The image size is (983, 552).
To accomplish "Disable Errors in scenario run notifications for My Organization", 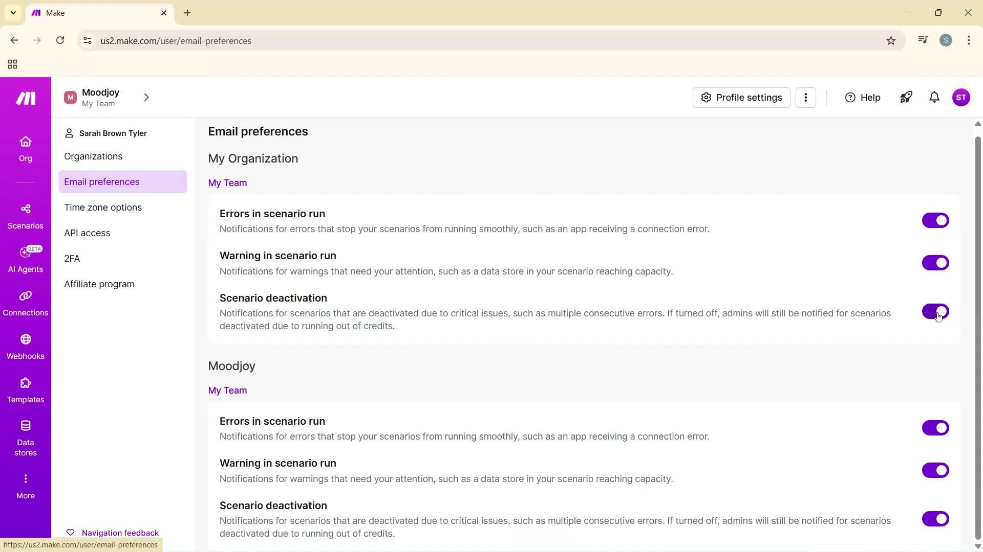I will pos(935,220).
